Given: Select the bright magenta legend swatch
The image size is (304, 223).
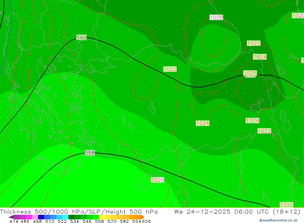Looking at the screenshot, I should (29, 217).
